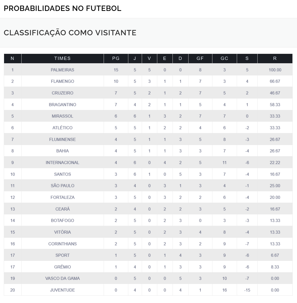Image resolution: width=297 pixels, height=303 pixels.
Task: Select INTERNACIONAL in the table
Action: pyautogui.click(x=62, y=163)
